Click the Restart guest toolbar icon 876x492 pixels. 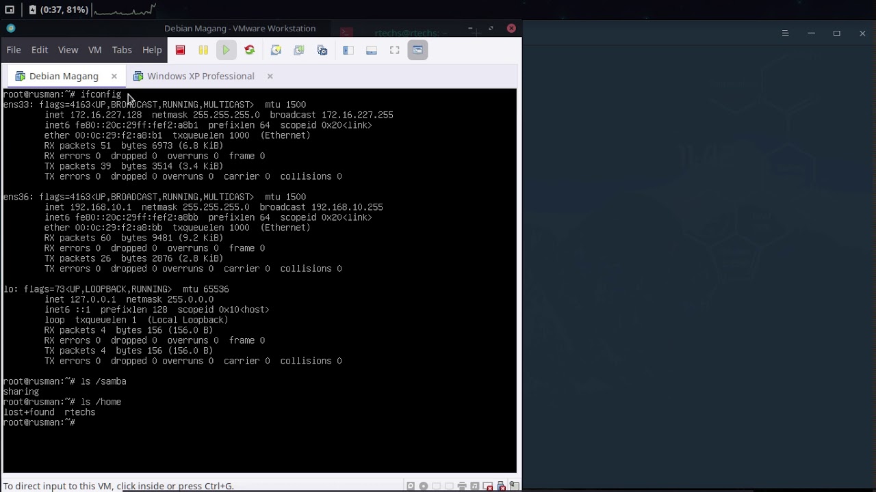[x=249, y=50]
